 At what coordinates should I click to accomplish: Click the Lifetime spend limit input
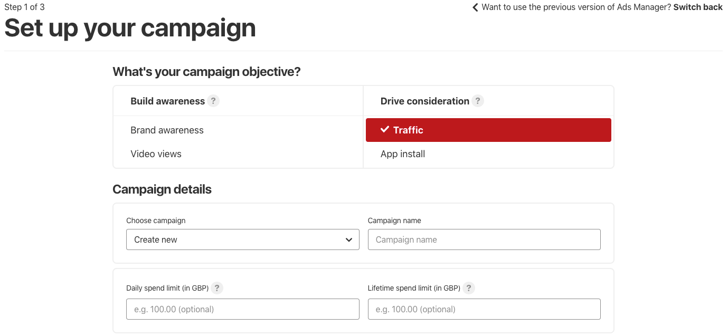(x=484, y=309)
